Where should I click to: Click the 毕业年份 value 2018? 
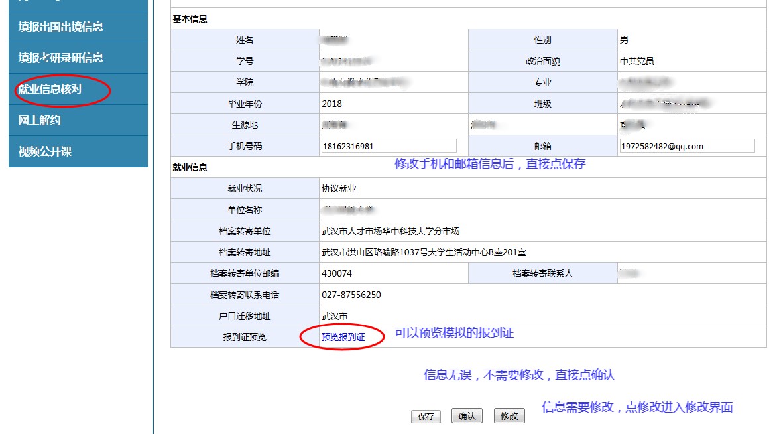[332, 104]
